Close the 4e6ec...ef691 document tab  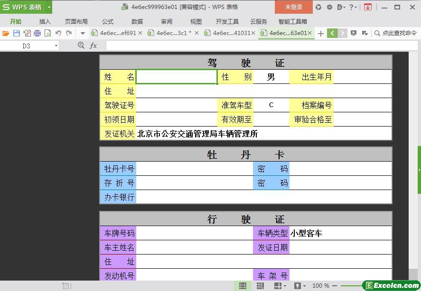click(x=141, y=33)
